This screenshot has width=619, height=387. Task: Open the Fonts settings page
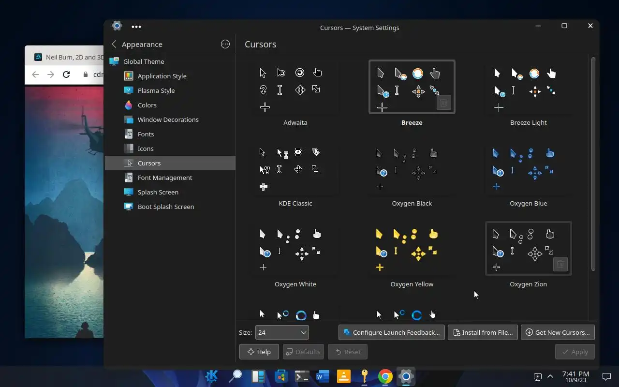tap(170, 134)
